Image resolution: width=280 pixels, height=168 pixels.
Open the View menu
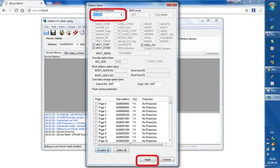(x=62, y=27)
